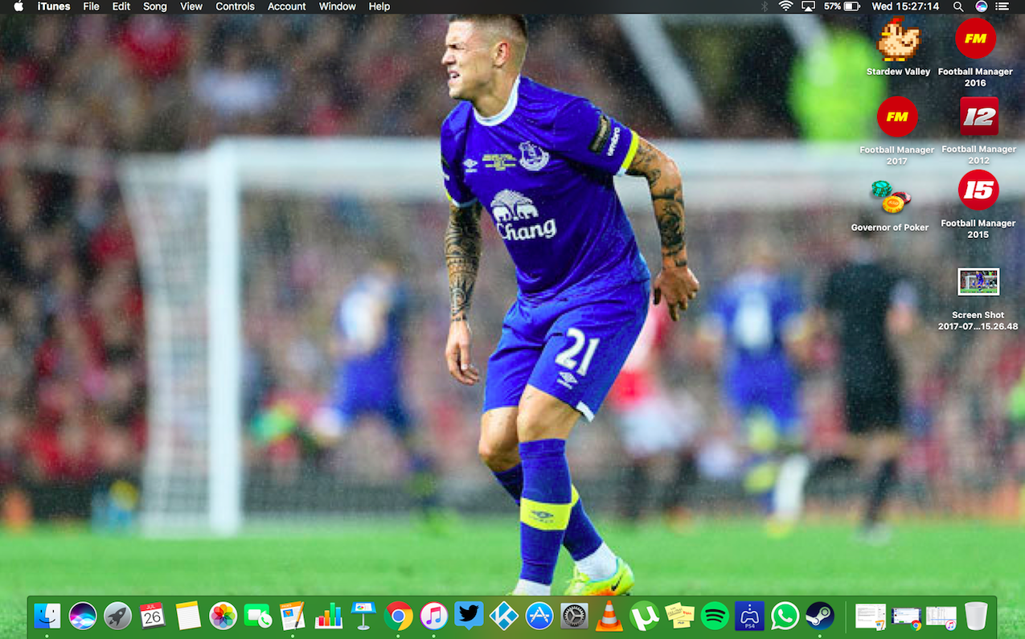This screenshot has width=1025, height=639.
Task: Open Spotlight search magnifier
Action: coord(958,6)
